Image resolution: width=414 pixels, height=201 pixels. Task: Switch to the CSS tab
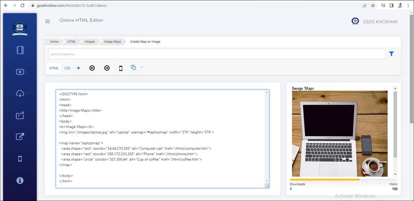pos(67,68)
